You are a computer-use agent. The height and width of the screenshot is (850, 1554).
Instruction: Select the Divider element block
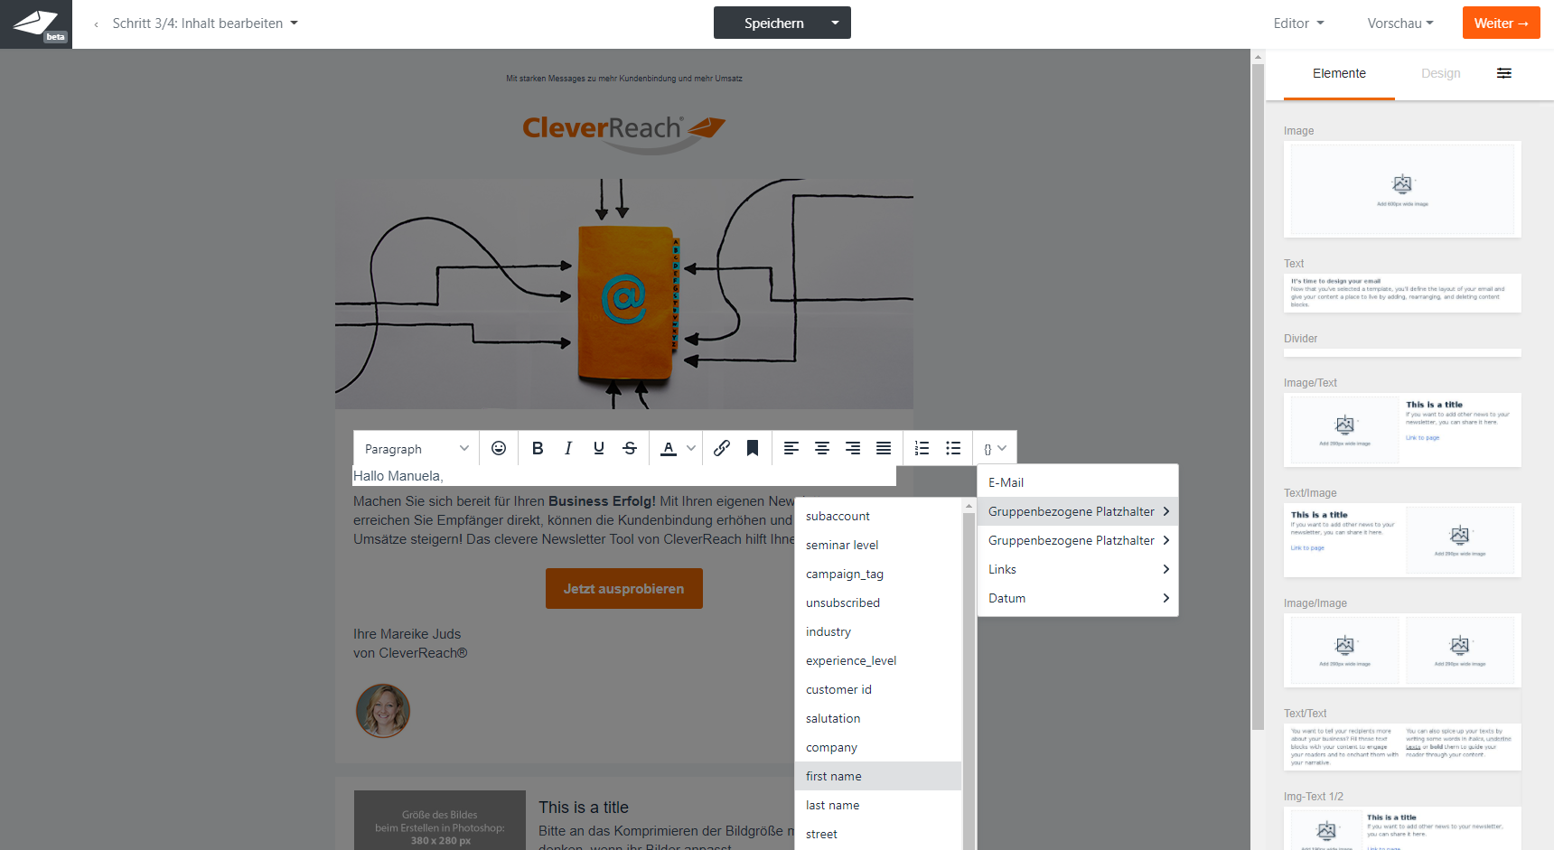click(1402, 352)
